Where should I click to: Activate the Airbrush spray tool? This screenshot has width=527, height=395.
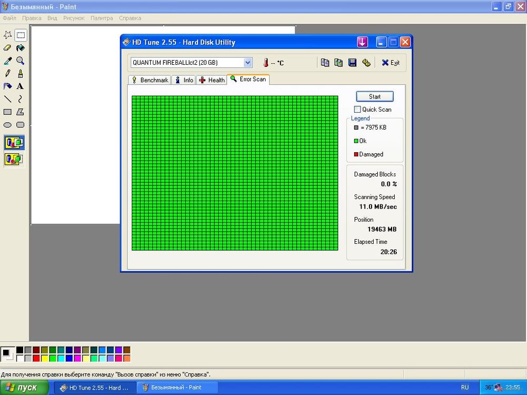click(x=7, y=86)
